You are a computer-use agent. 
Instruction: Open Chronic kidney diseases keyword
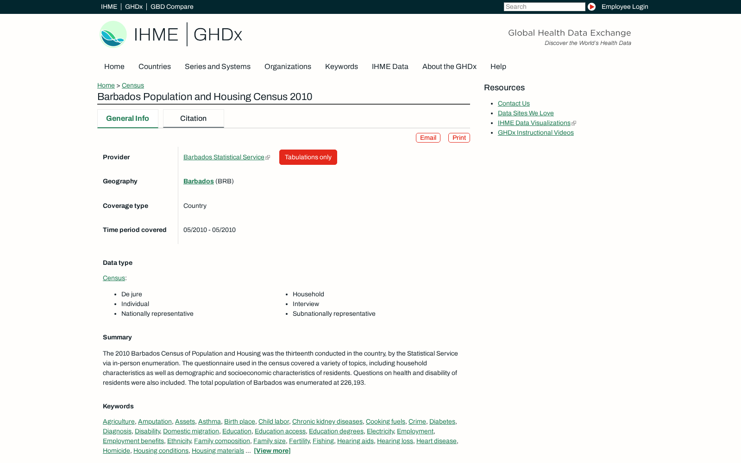coord(327,421)
